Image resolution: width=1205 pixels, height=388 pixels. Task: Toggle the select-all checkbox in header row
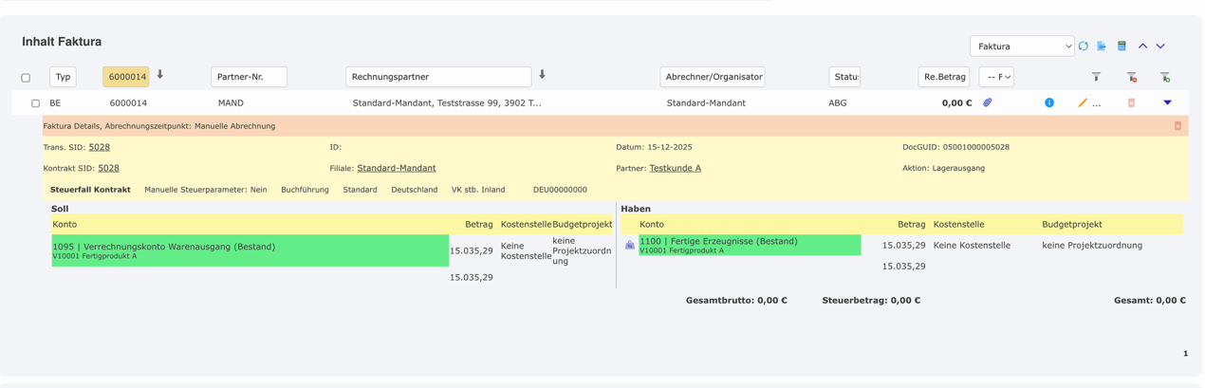(x=26, y=78)
